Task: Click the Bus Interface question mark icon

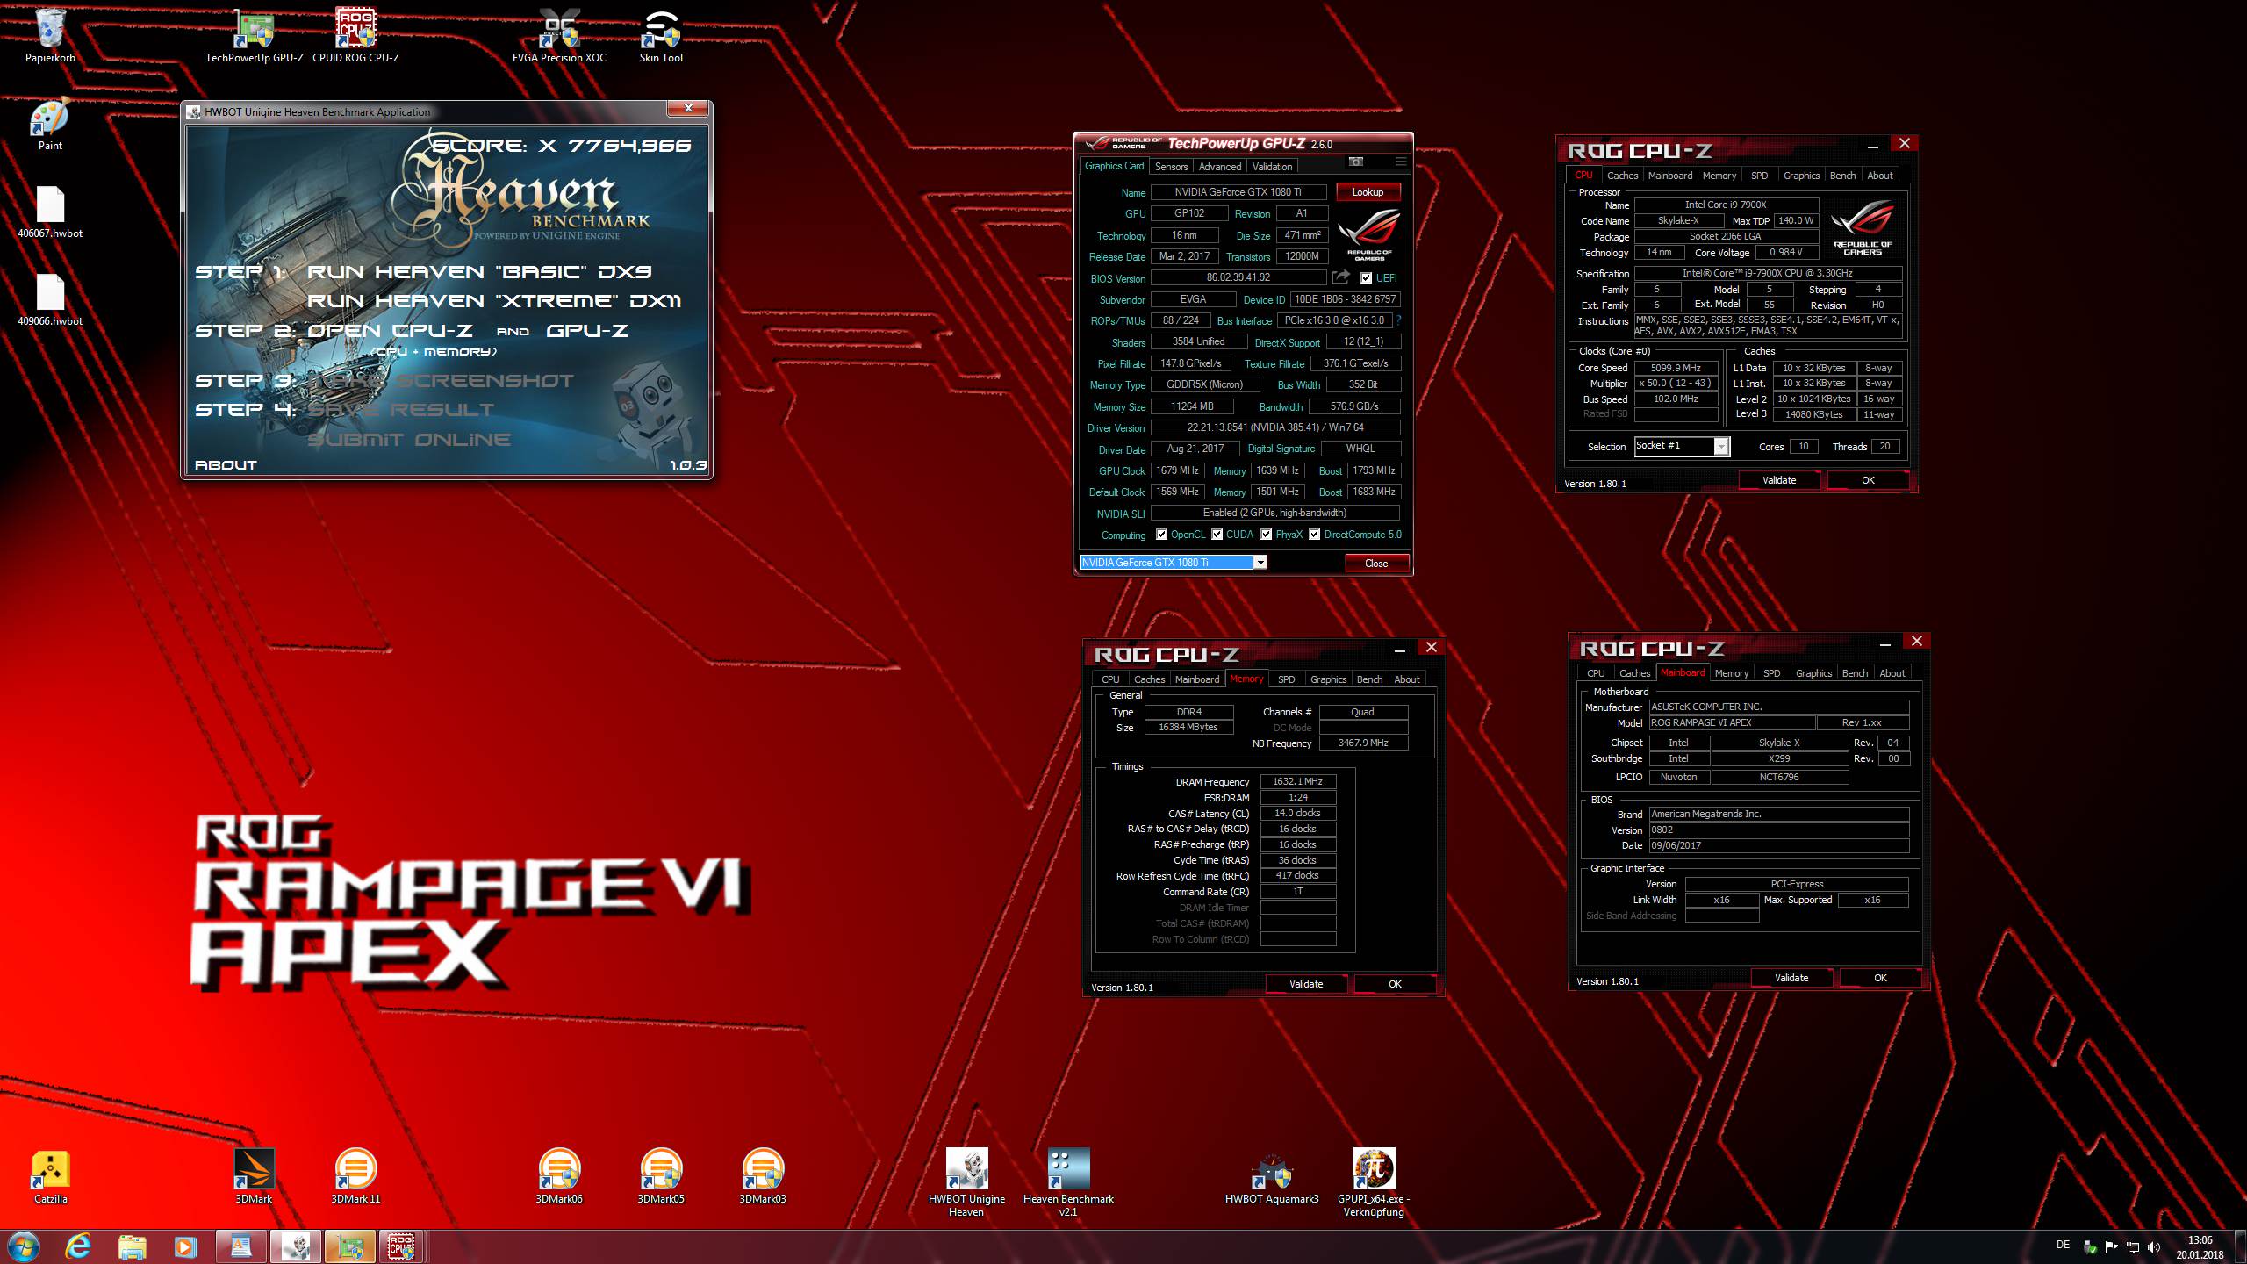Action: click(1399, 320)
